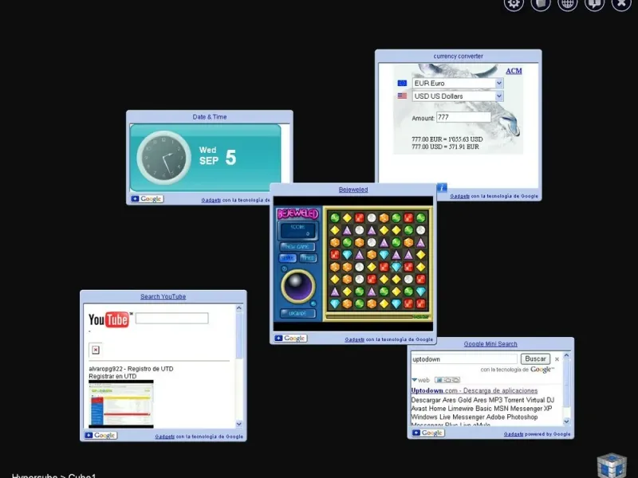Click small round button beside Bejeweled orb
Viewport: 638px width, 478px height.
pyautogui.click(x=313, y=304)
